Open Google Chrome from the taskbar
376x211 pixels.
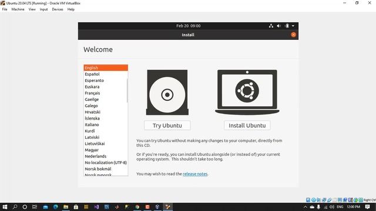tap(137, 207)
